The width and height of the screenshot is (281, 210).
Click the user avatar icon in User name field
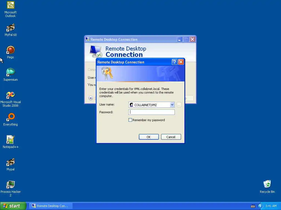point(131,105)
